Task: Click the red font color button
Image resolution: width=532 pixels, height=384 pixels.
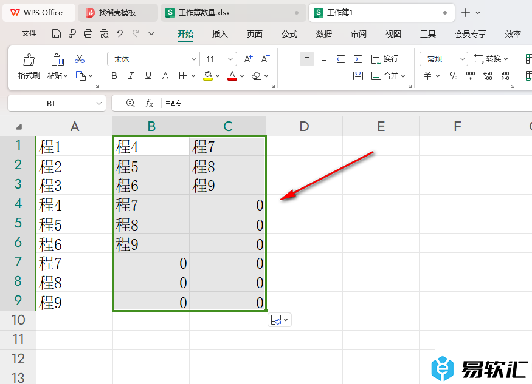Action: coord(232,76)
